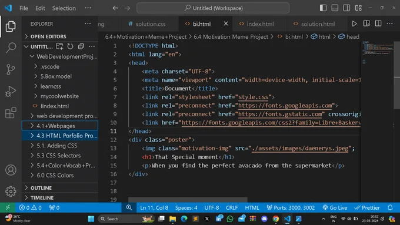The image size is (400, 225).
Task: Open Ports: 3000, 3002 status item
Action: coord(291,208)
